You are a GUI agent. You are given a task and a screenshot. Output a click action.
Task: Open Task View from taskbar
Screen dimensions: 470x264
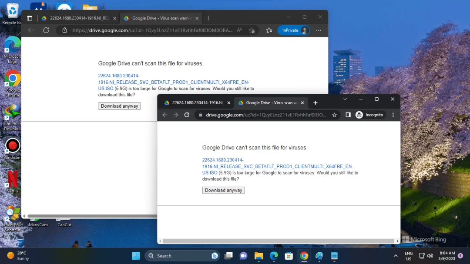coord(229,256)
